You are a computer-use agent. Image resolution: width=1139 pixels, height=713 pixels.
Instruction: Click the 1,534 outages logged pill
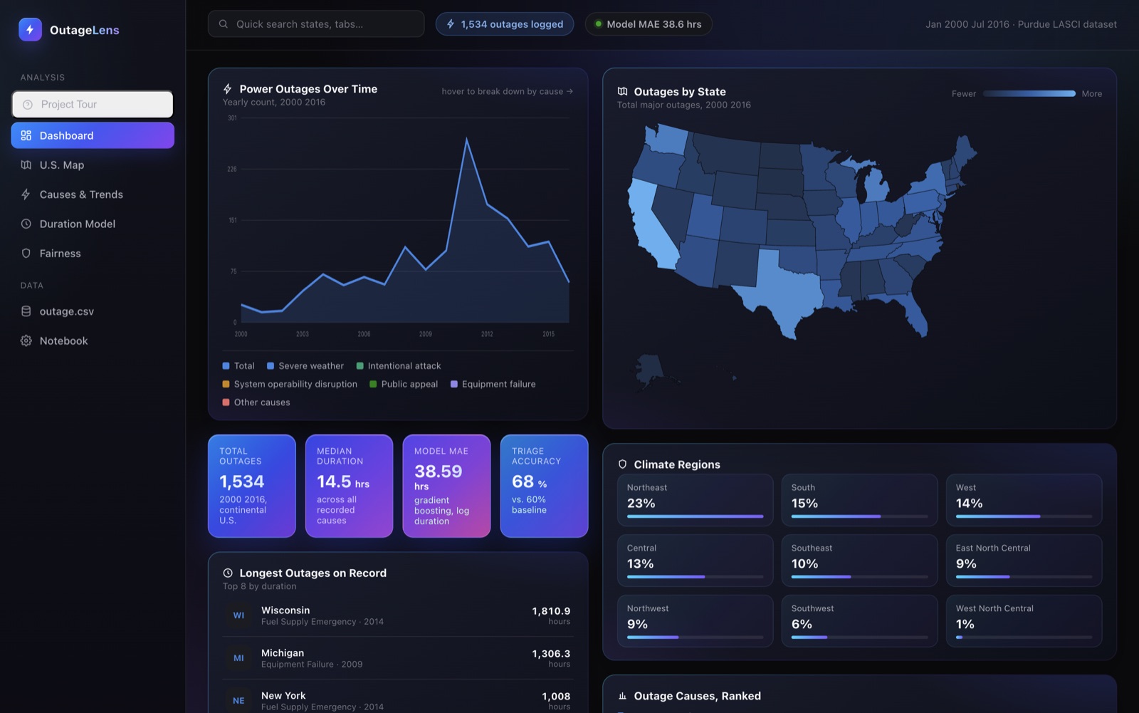coord(505,24)
